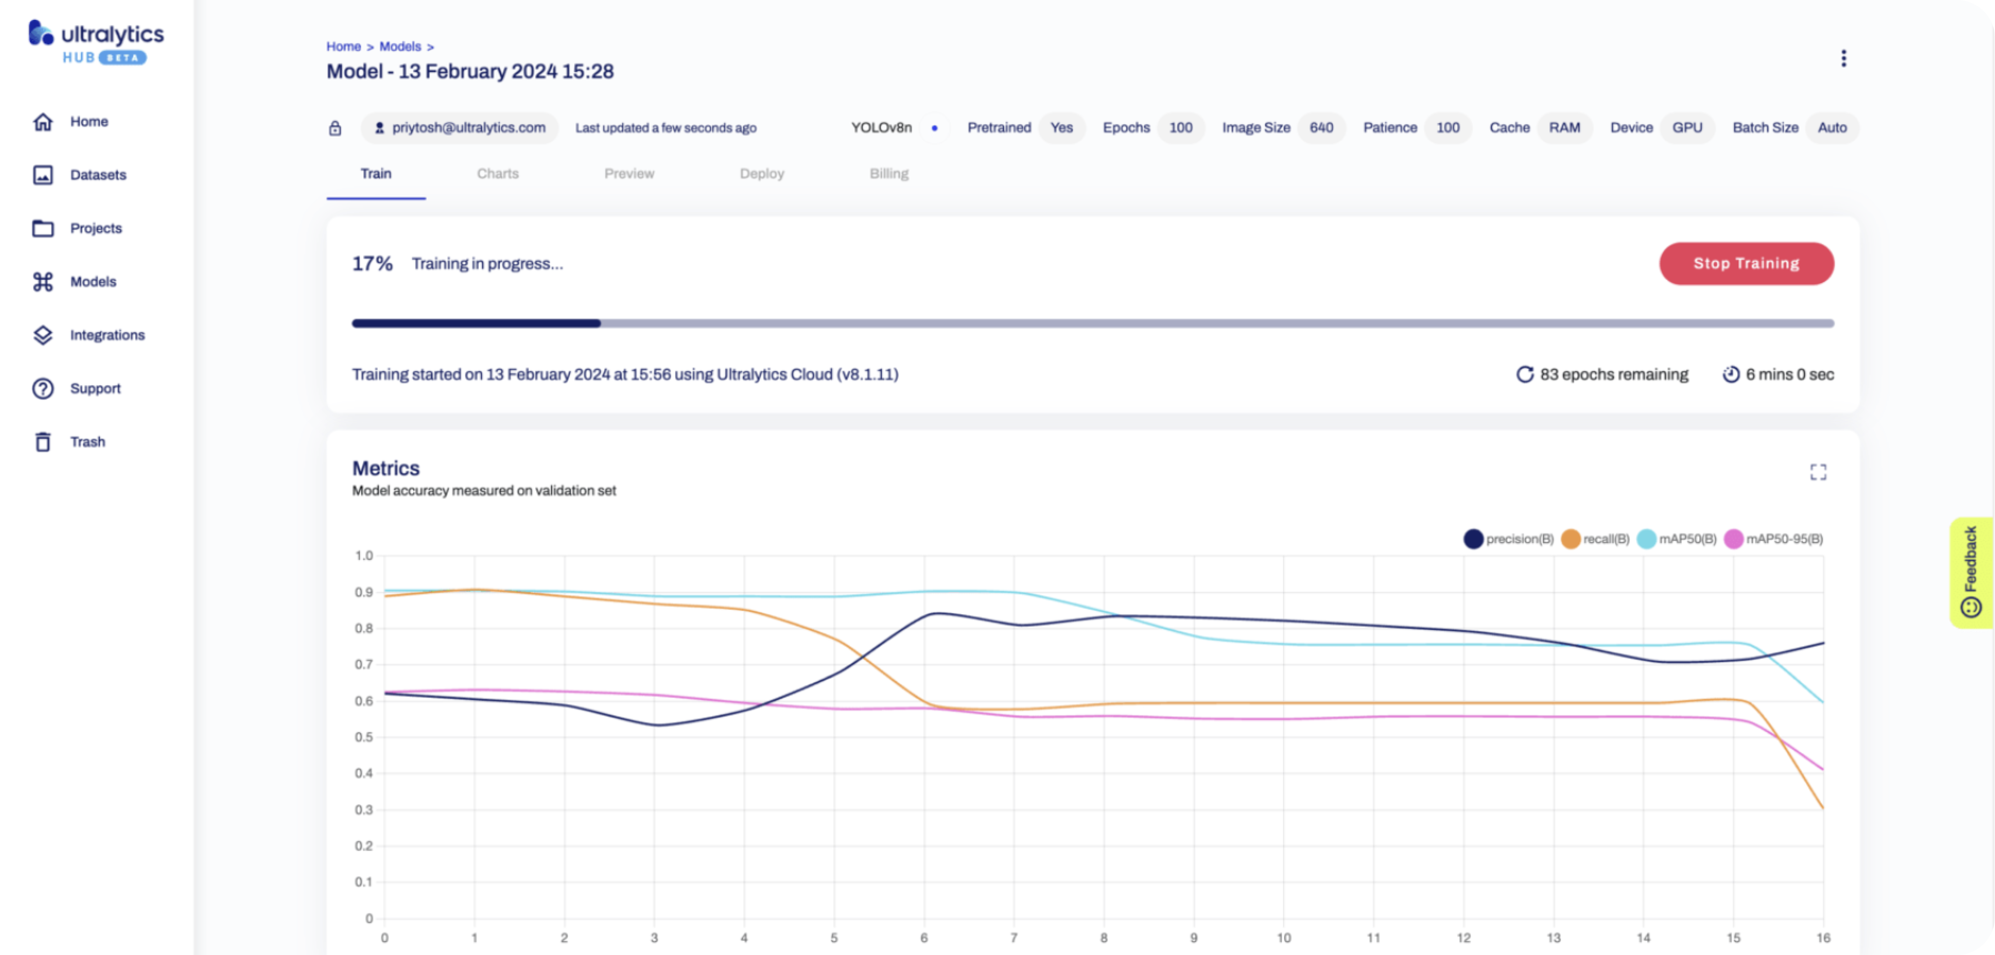Click the Integrations layers icon
Screen dimensions: 1995x955
tap(43, 335)
